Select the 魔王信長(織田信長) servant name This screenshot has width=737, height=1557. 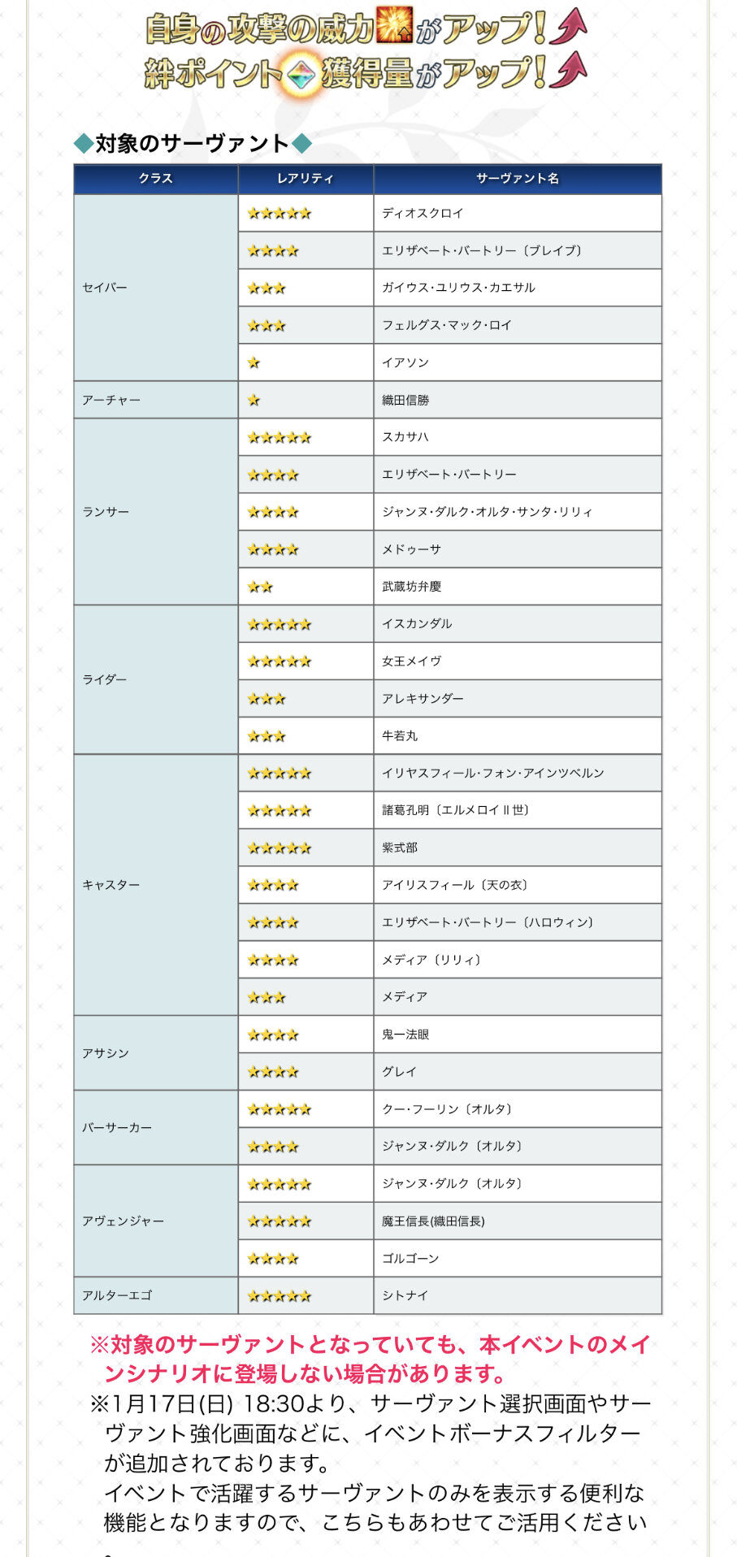[433, 1221]
